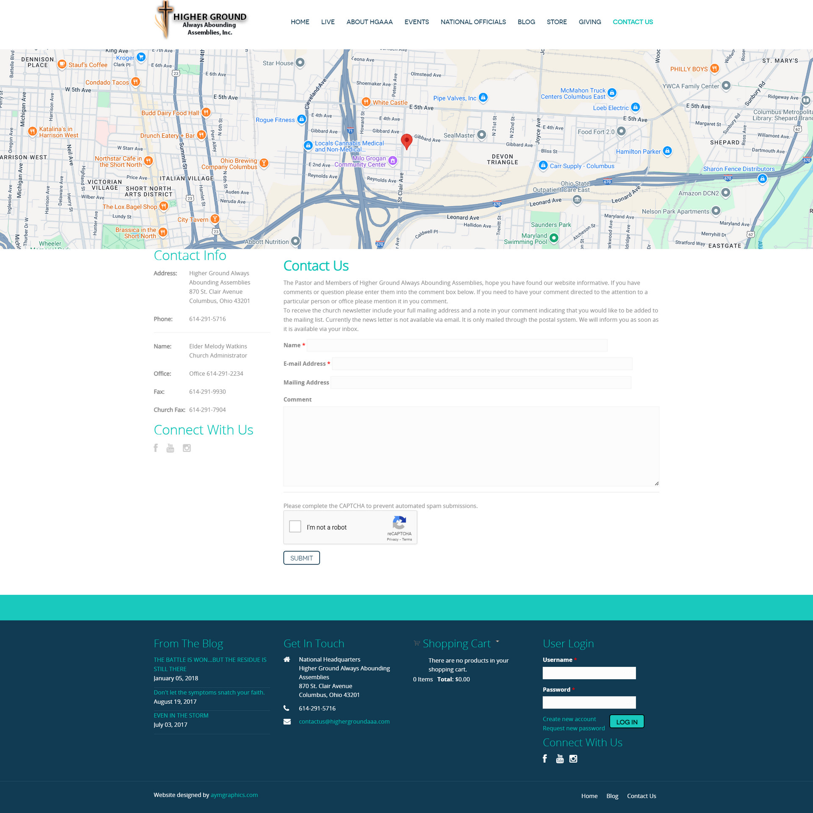Click the gray Facebook icon under Connect With Us
813x813 pixels.
point(156,448)
